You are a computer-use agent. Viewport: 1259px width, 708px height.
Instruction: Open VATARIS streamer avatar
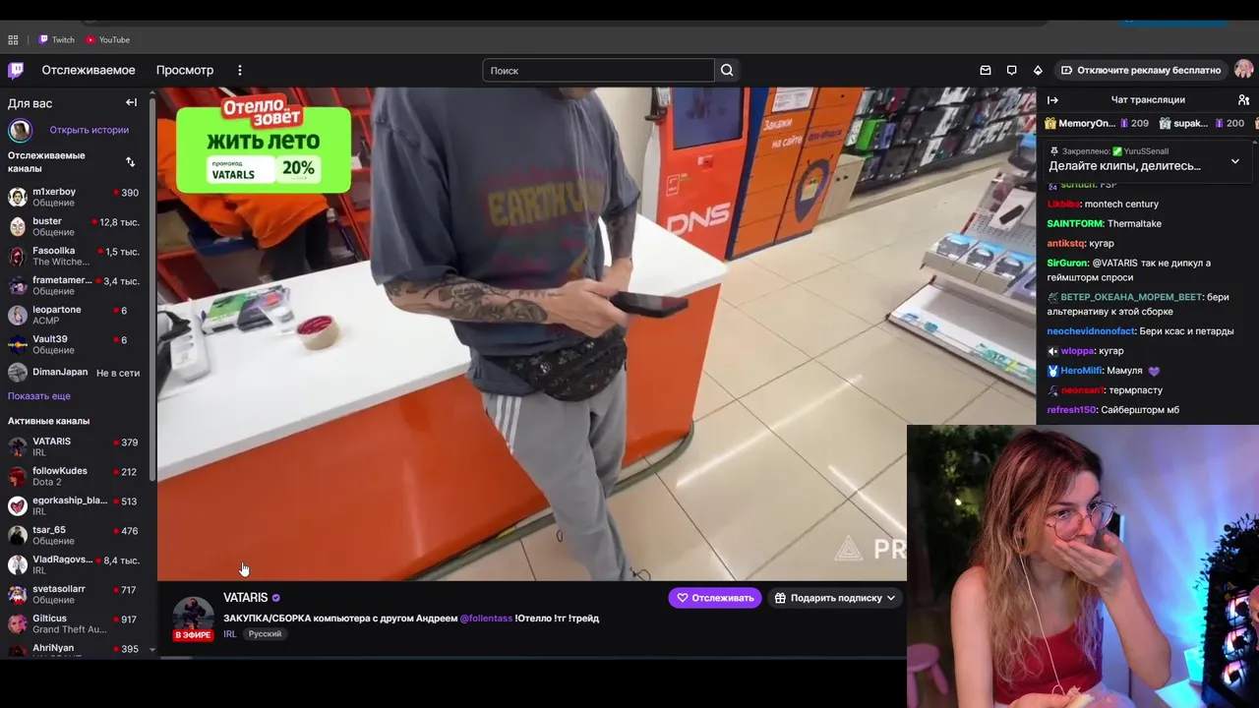point(193,616)
